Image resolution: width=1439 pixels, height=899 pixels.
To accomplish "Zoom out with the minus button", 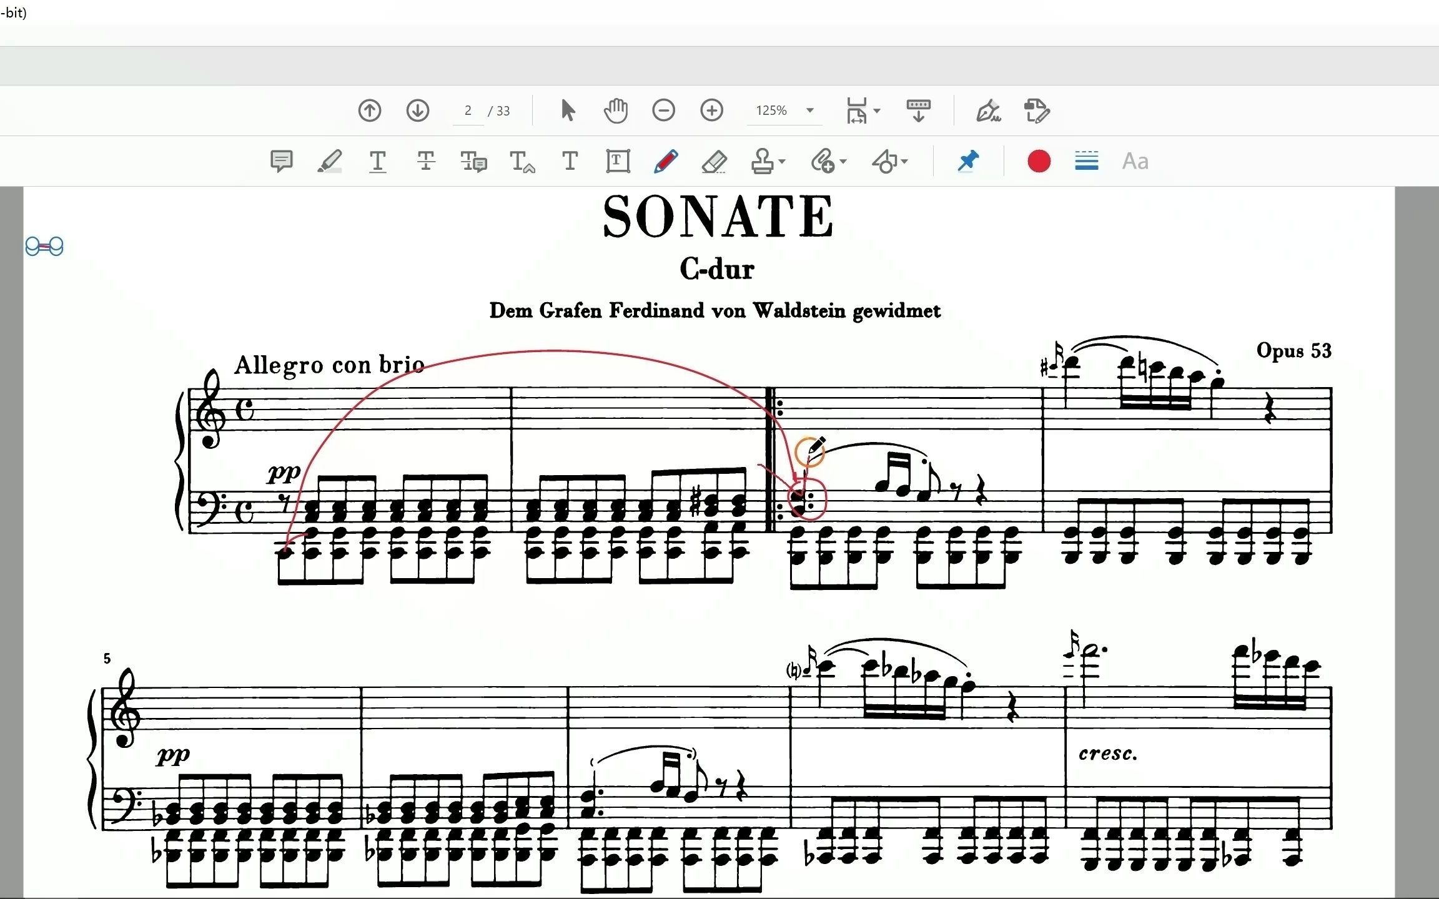I will pos(663,111).
